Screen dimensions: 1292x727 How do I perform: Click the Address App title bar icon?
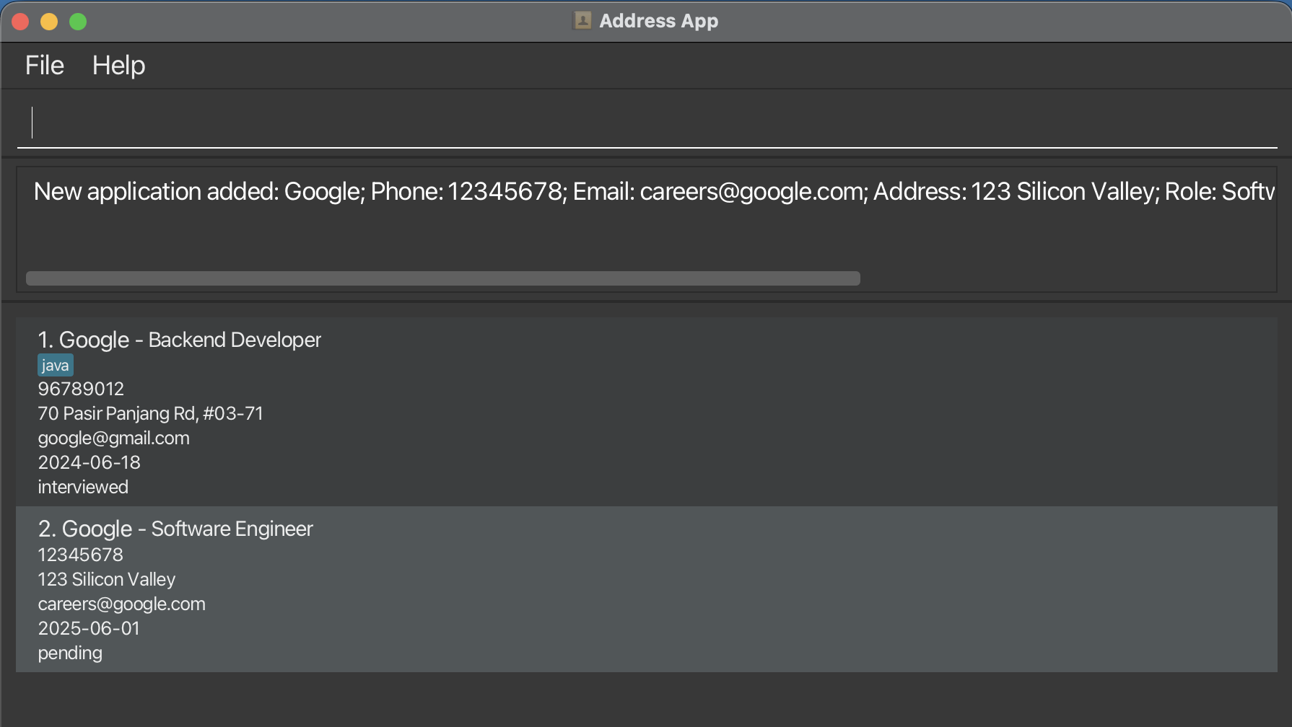pyautogui.click(x=582, y=21)
